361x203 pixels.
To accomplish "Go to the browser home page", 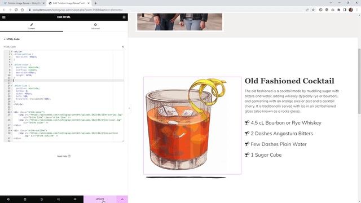I will pos(22,10).
